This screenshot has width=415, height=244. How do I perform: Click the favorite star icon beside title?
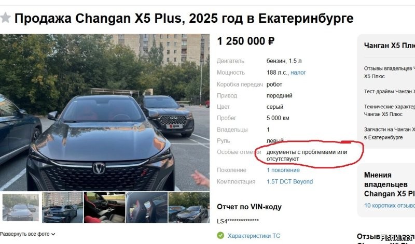(x=5, y=18)
